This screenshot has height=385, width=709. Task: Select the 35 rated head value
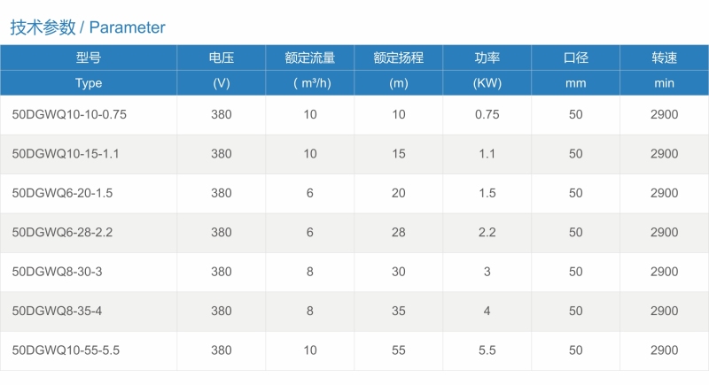click(398, 311)
